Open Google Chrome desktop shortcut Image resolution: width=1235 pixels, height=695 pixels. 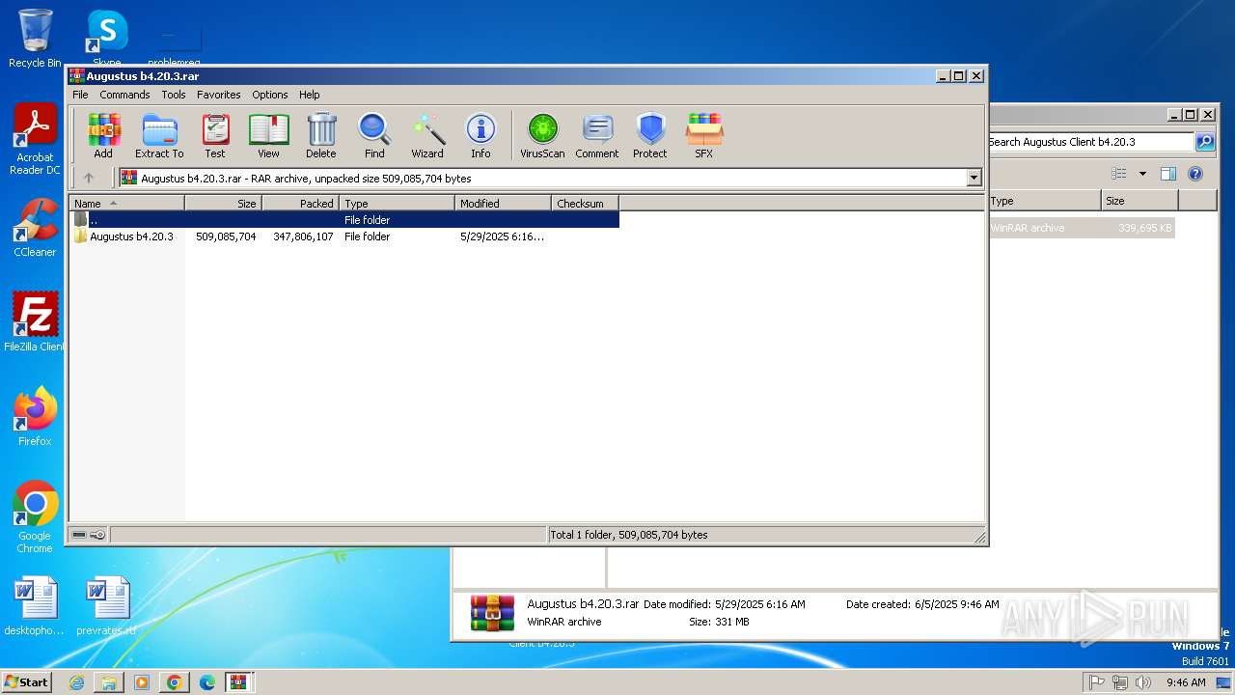pos(35,516)
